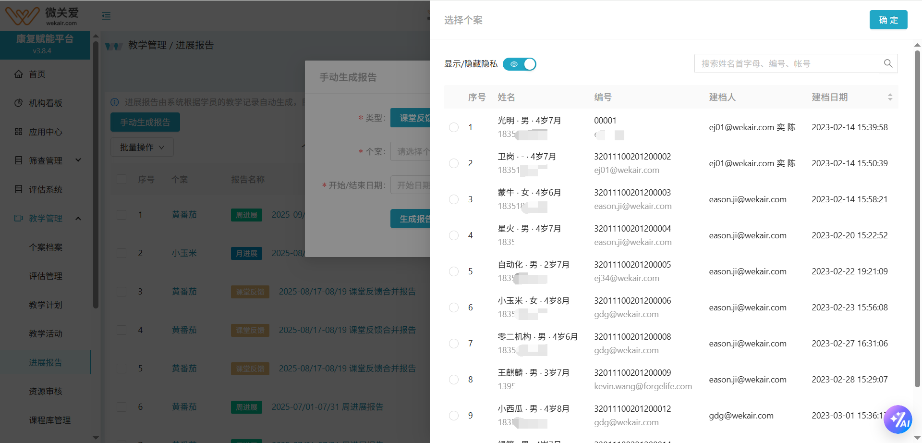Image resolution: width=922 pixels, height=443 pixels.
Task: Open the 教学计划 menu item
Action: [x=46, y=305]
